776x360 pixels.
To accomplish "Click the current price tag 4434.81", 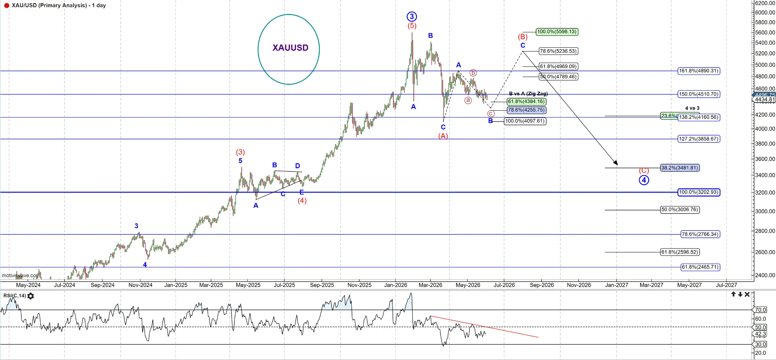I will point(764,99).
